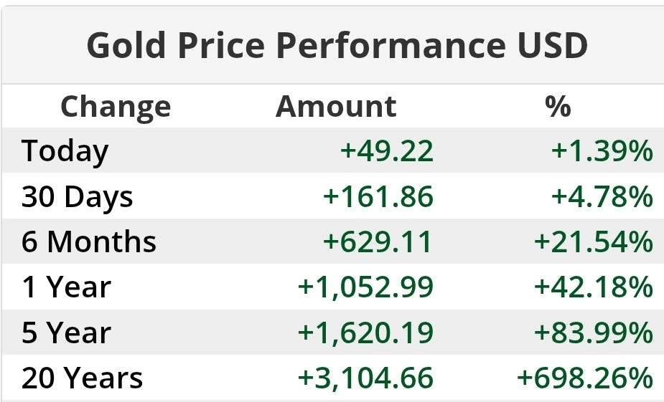Click the Gold Price Performance USD title
Screen dimensions: 664x402
[337, 47]
